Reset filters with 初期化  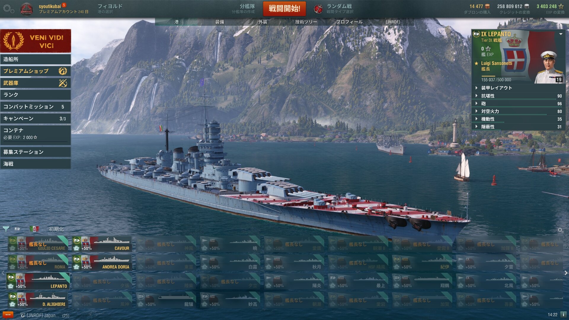point(56,229)
